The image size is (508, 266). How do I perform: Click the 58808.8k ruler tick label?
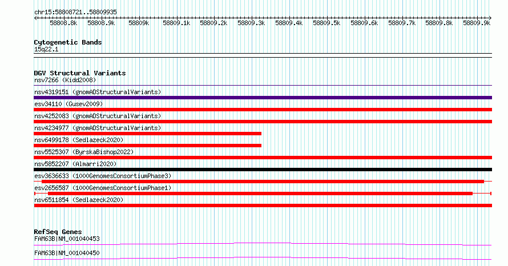pos(63,23)
